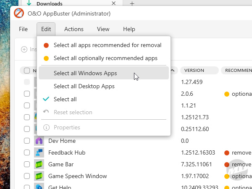Toggle the select-all header checkbox
This screenshot has width=252, height=189.
27,71
